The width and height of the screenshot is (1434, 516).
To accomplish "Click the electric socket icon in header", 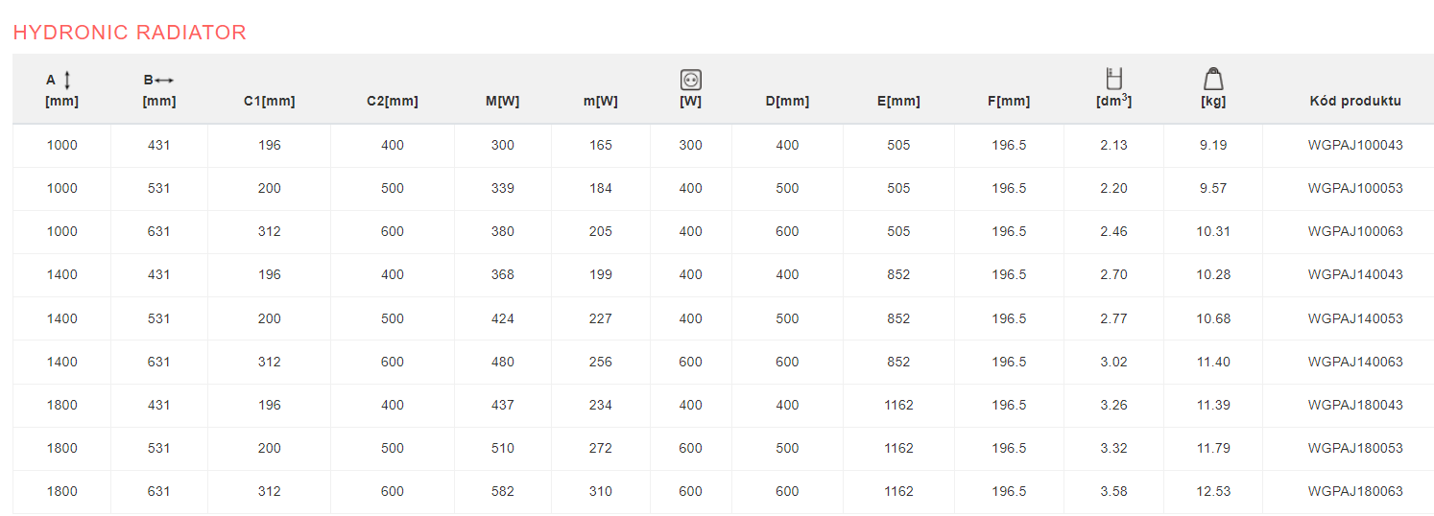I will pos(691,80).
